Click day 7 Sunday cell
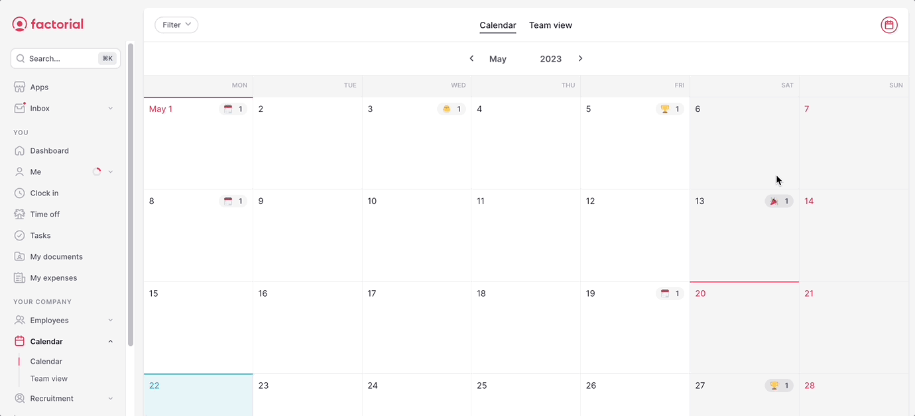 click(854, 143)
